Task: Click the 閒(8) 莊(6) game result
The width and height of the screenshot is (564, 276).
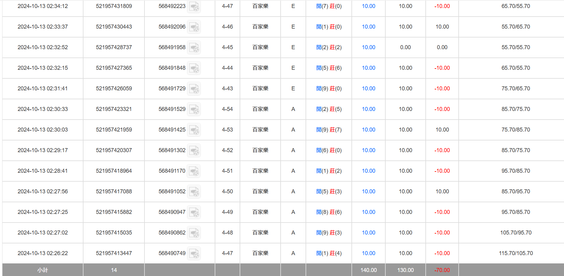Action: pos(329,212)
